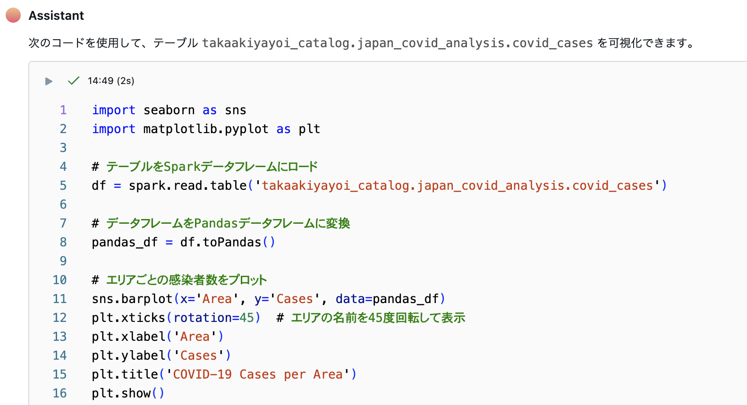
Task: Click the comment about loading Spark dataframe
Action: (204, 167)
